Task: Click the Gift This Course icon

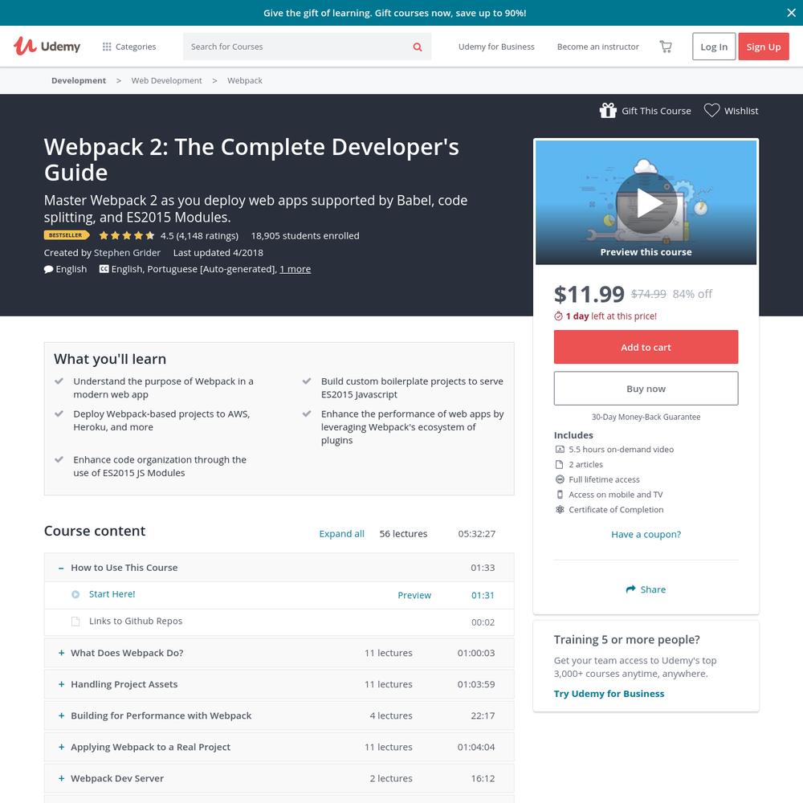Action: point(608,111)
